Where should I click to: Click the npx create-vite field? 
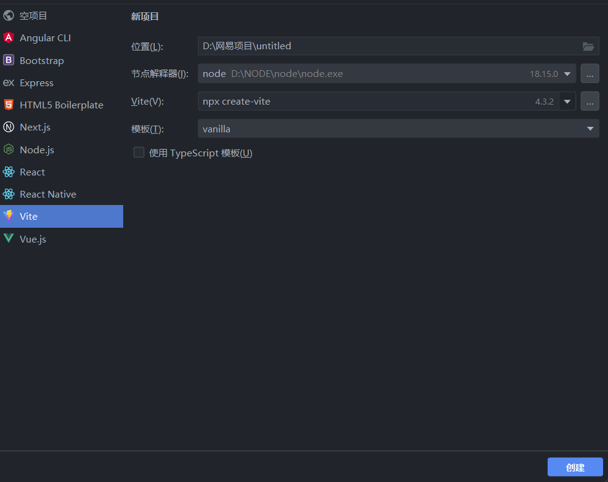point(378,101)
